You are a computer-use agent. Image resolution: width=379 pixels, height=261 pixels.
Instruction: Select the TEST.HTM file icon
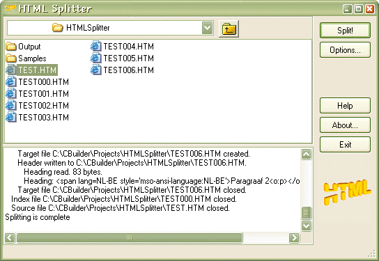tap(11, 70)
